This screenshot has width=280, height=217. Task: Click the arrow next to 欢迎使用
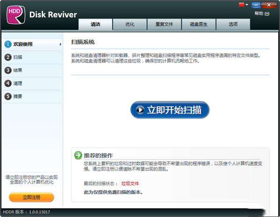(x=60, y=44)
